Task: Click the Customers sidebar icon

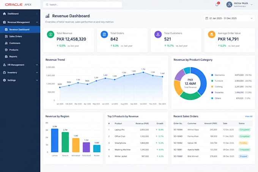Action: click(6, 43)
